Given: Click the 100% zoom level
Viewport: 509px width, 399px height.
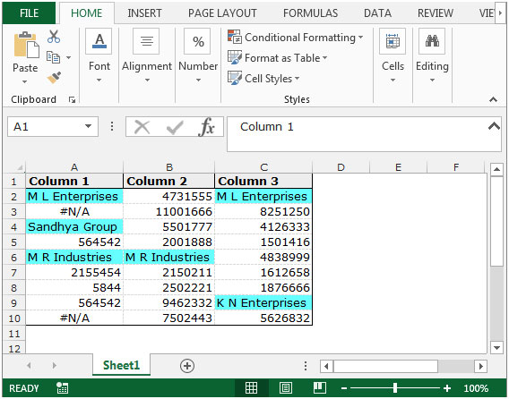Looking at the screenshot, I should [x=476, y=388].
